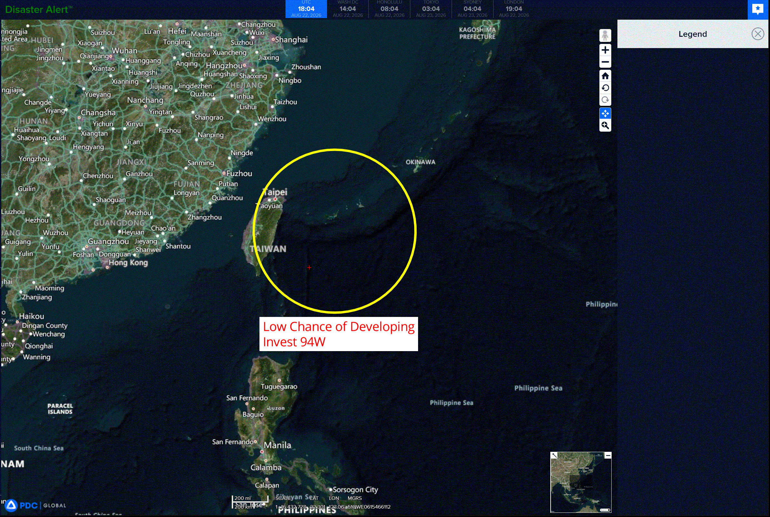Image resolution: width=770 pixels, height=517 pixels.
Task: Click the Invest 94W label box
Action: tap(338, 334)
